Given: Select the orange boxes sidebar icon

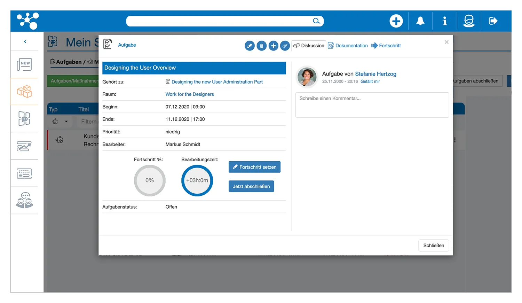Looking at the screenshot, I should (x=24, y=92).
